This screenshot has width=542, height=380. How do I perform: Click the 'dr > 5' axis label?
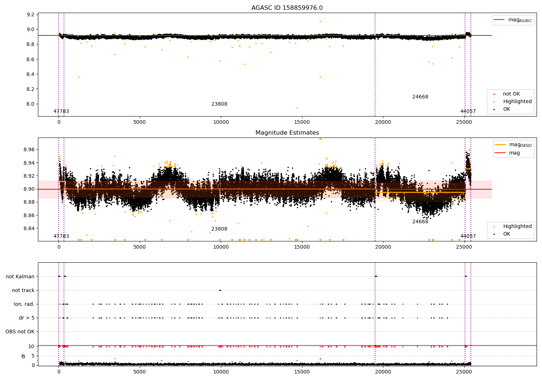click(x=27, y=318)
